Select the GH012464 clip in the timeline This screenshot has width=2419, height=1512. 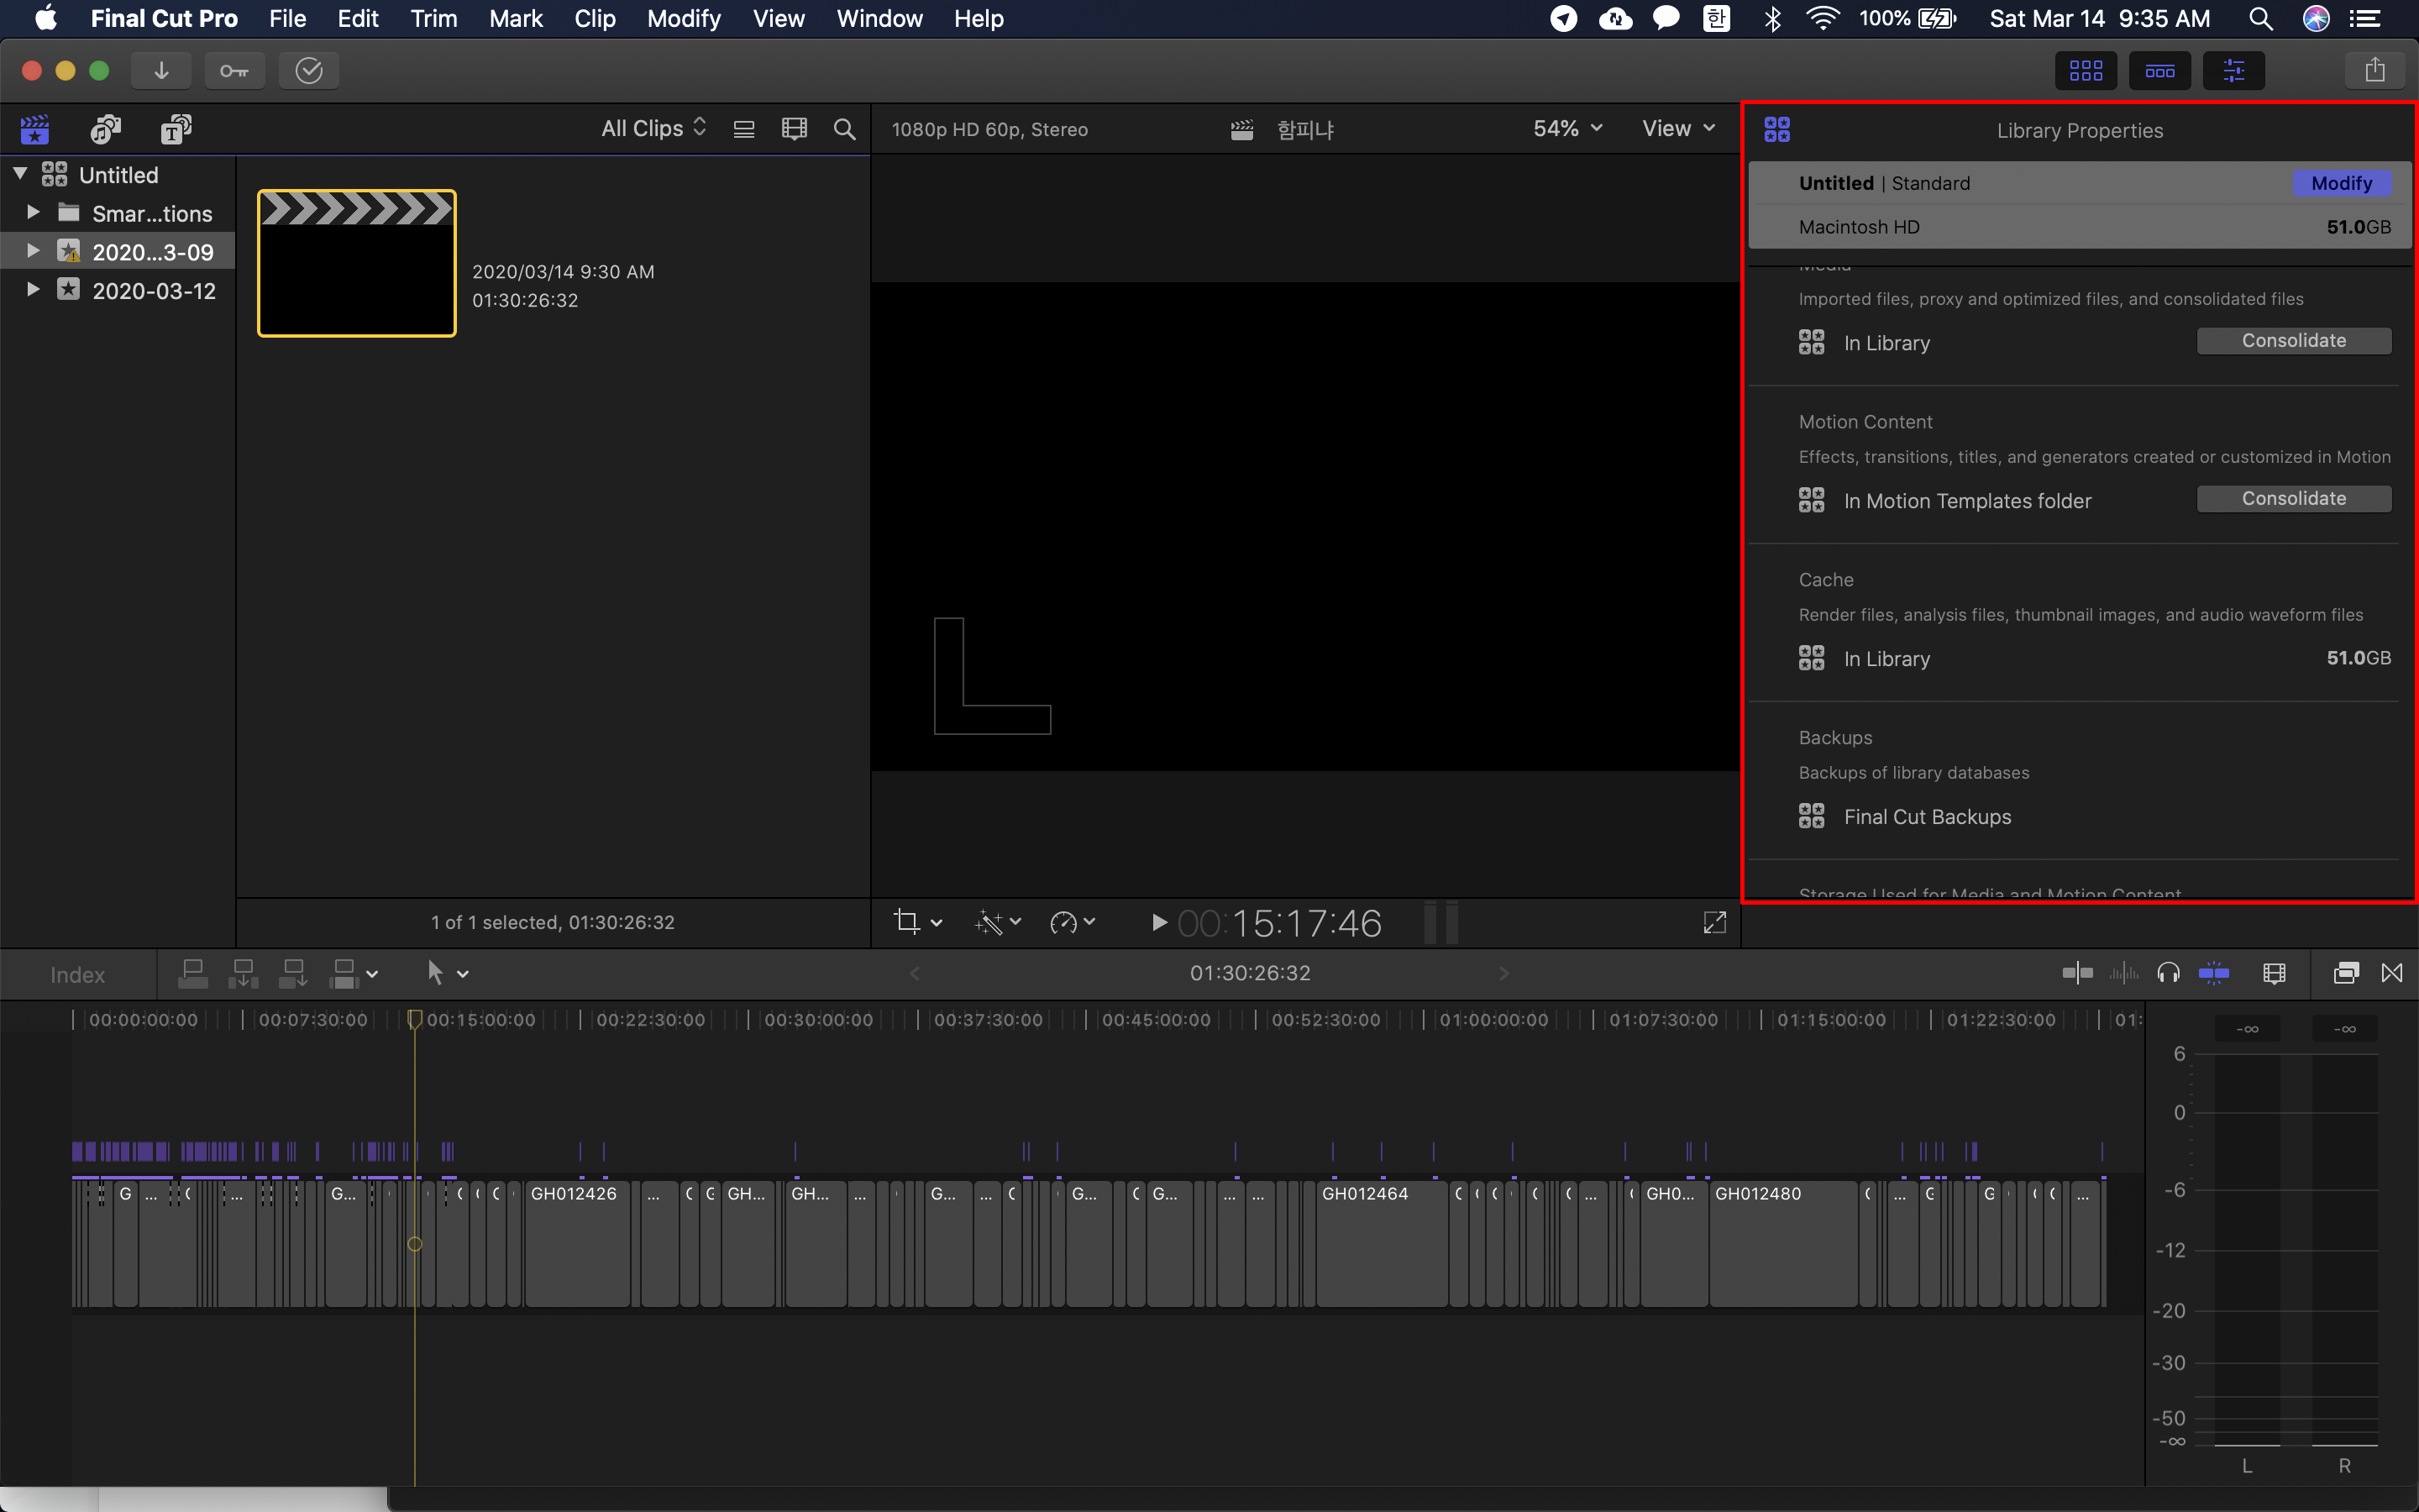pyautogui.click(x=1381, y=1245)
